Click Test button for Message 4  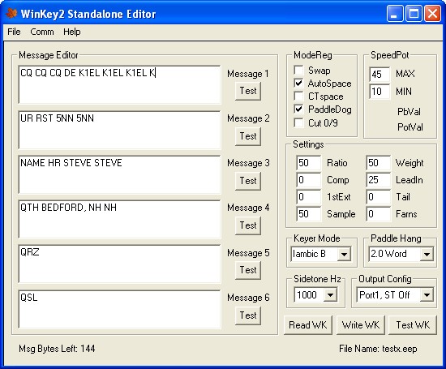(x=248, y=225)
